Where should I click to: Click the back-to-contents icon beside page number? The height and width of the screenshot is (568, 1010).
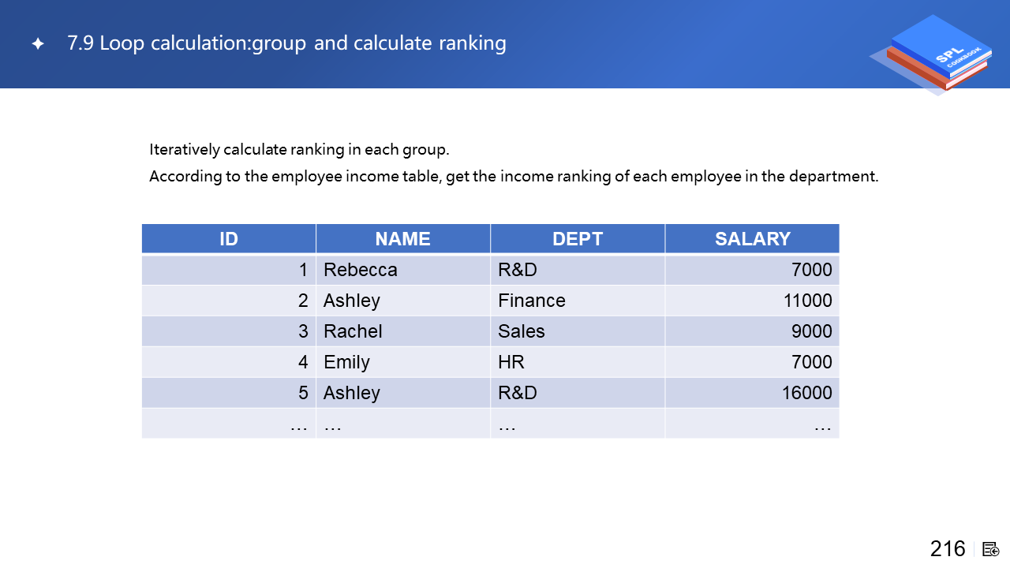click(x=991, y=549)
